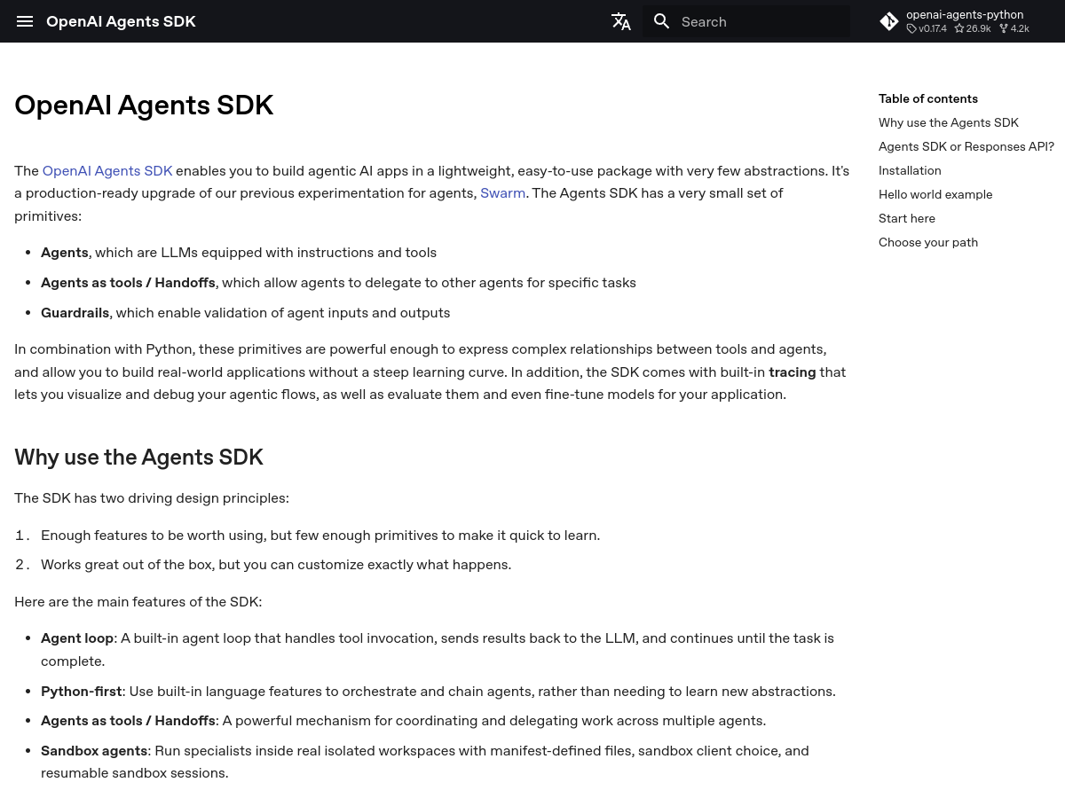The height and width of the screenshot is (798, 1065).
Task: Click the OpenAI Agents SDK header title
Action: [x=121, y=21]
